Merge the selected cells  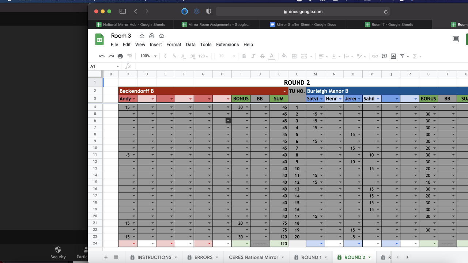point(304,56)
